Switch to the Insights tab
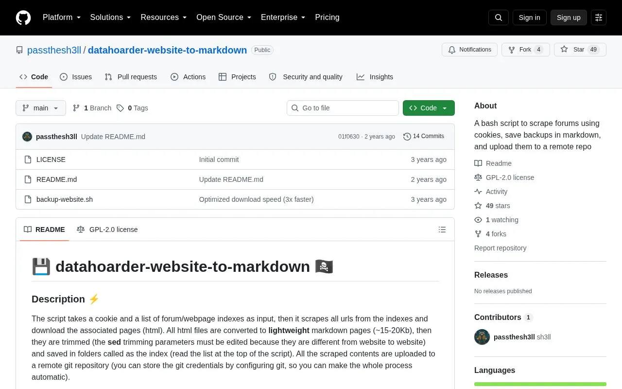This screenshot has height=389, width=622. pyautogui.click(x=375, y=77)
